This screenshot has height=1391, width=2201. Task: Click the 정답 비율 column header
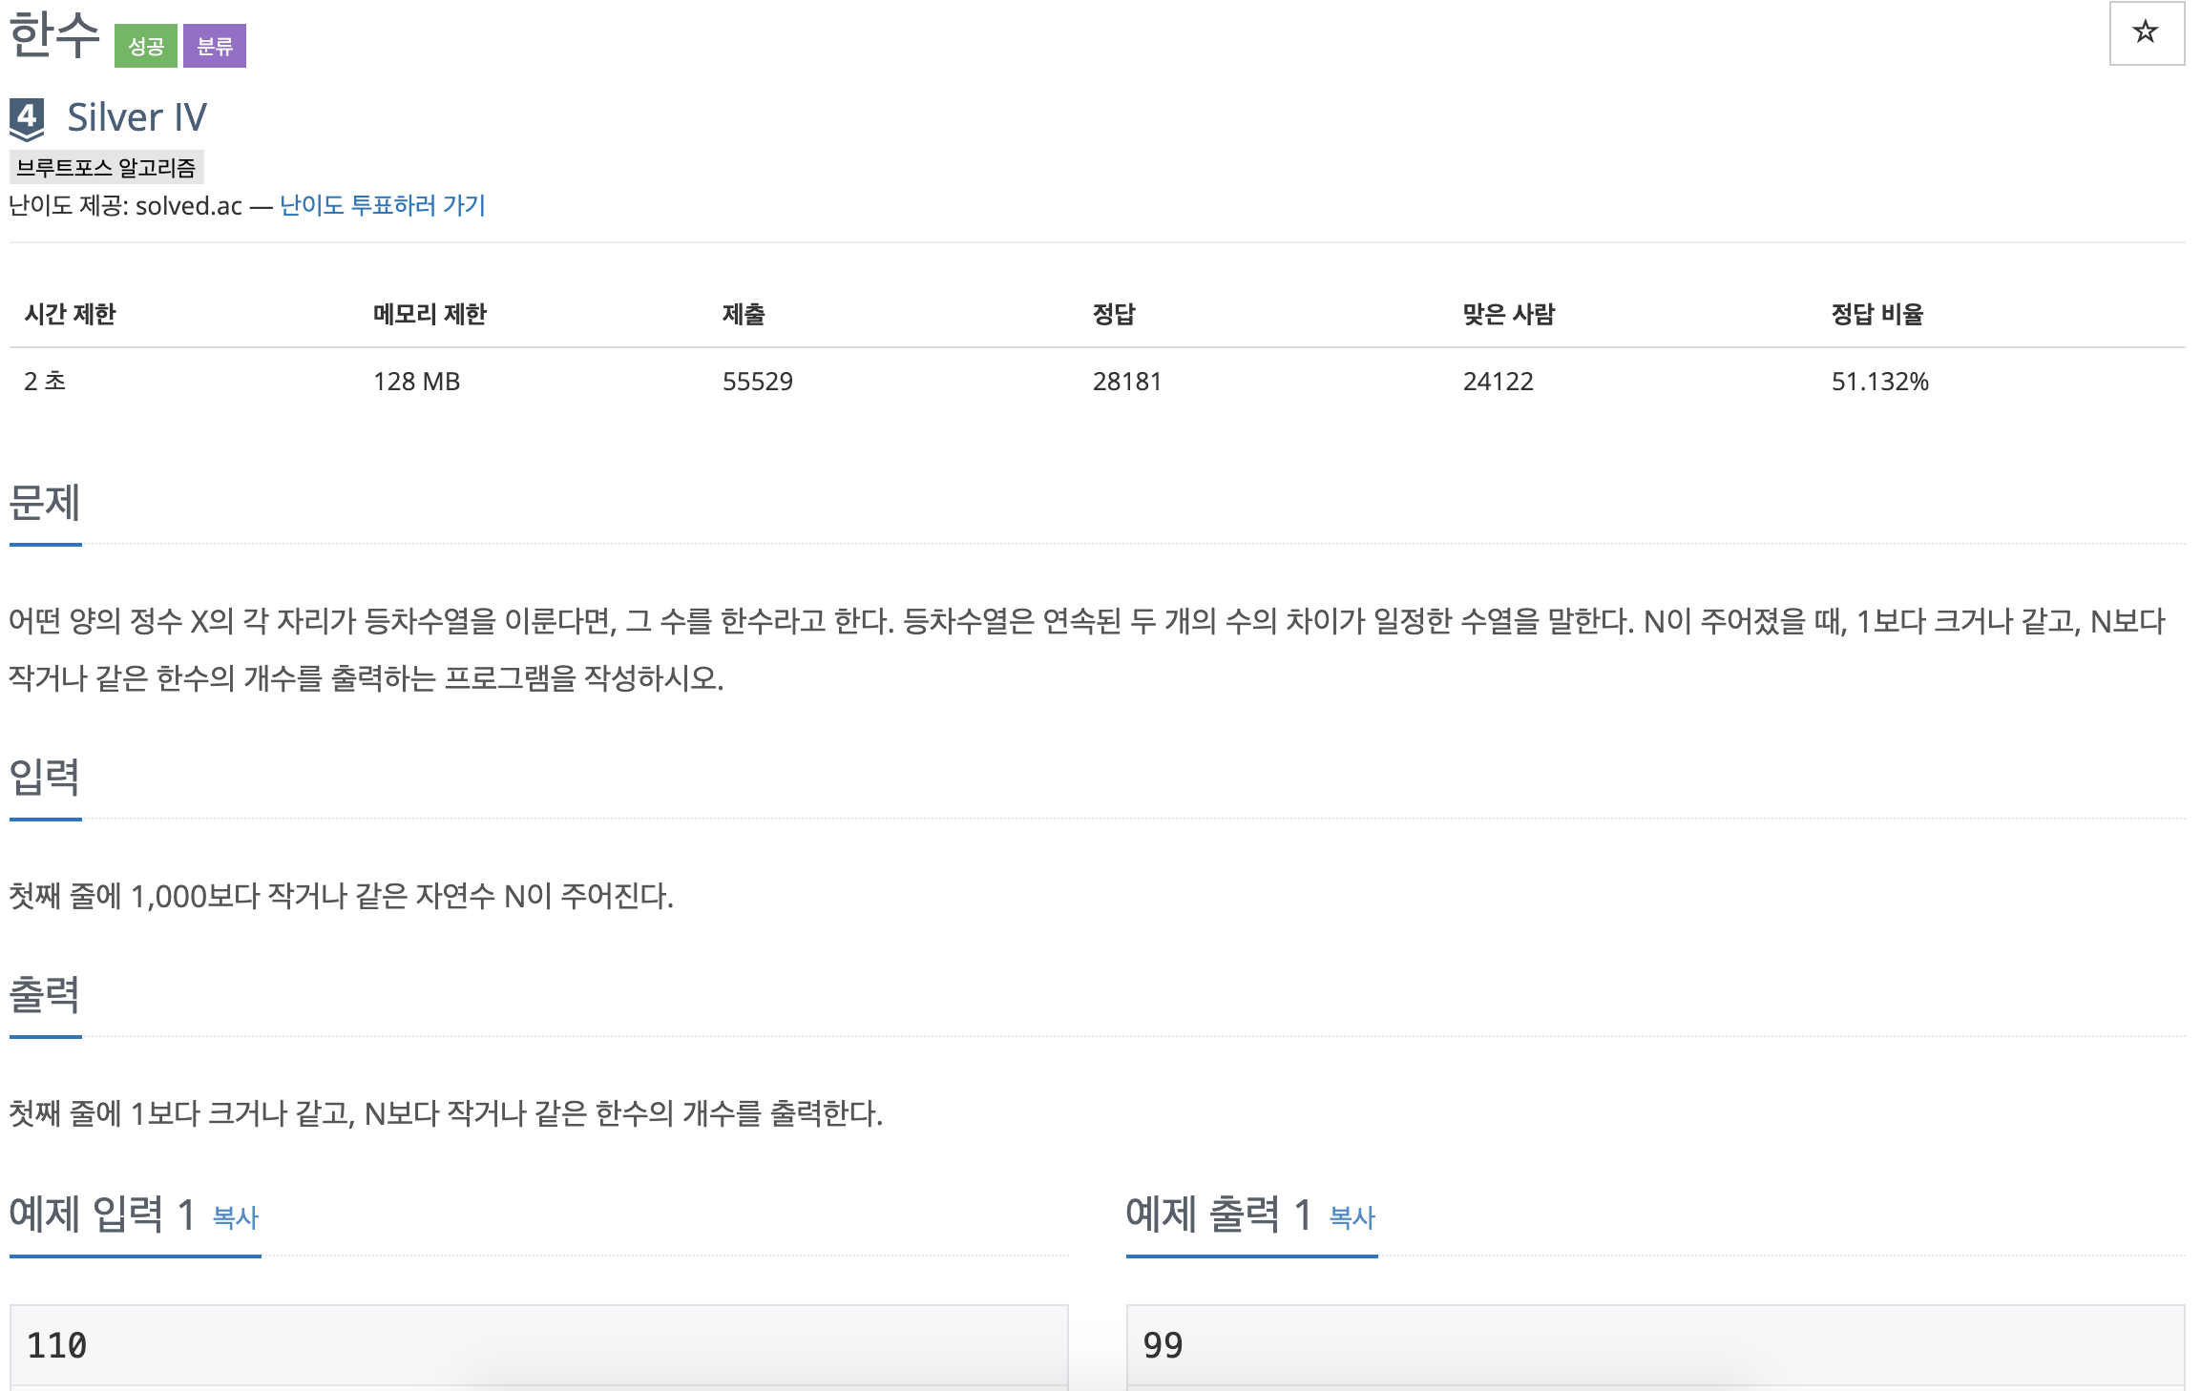(1876, 314)
